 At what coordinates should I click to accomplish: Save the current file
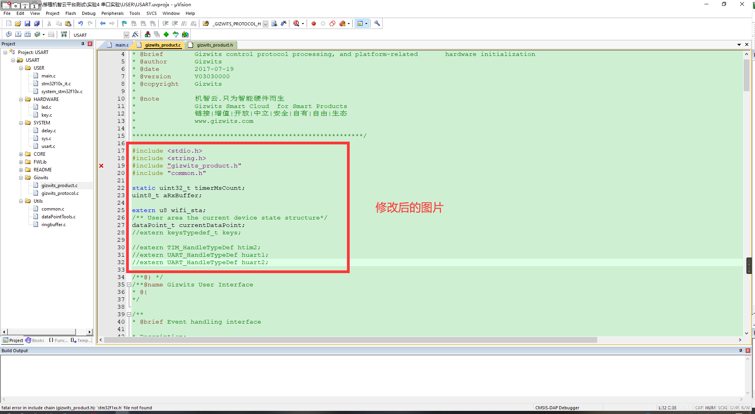click(27, 23)
